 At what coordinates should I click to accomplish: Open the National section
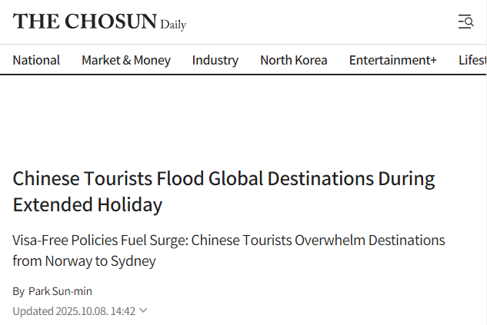(36, 60)
